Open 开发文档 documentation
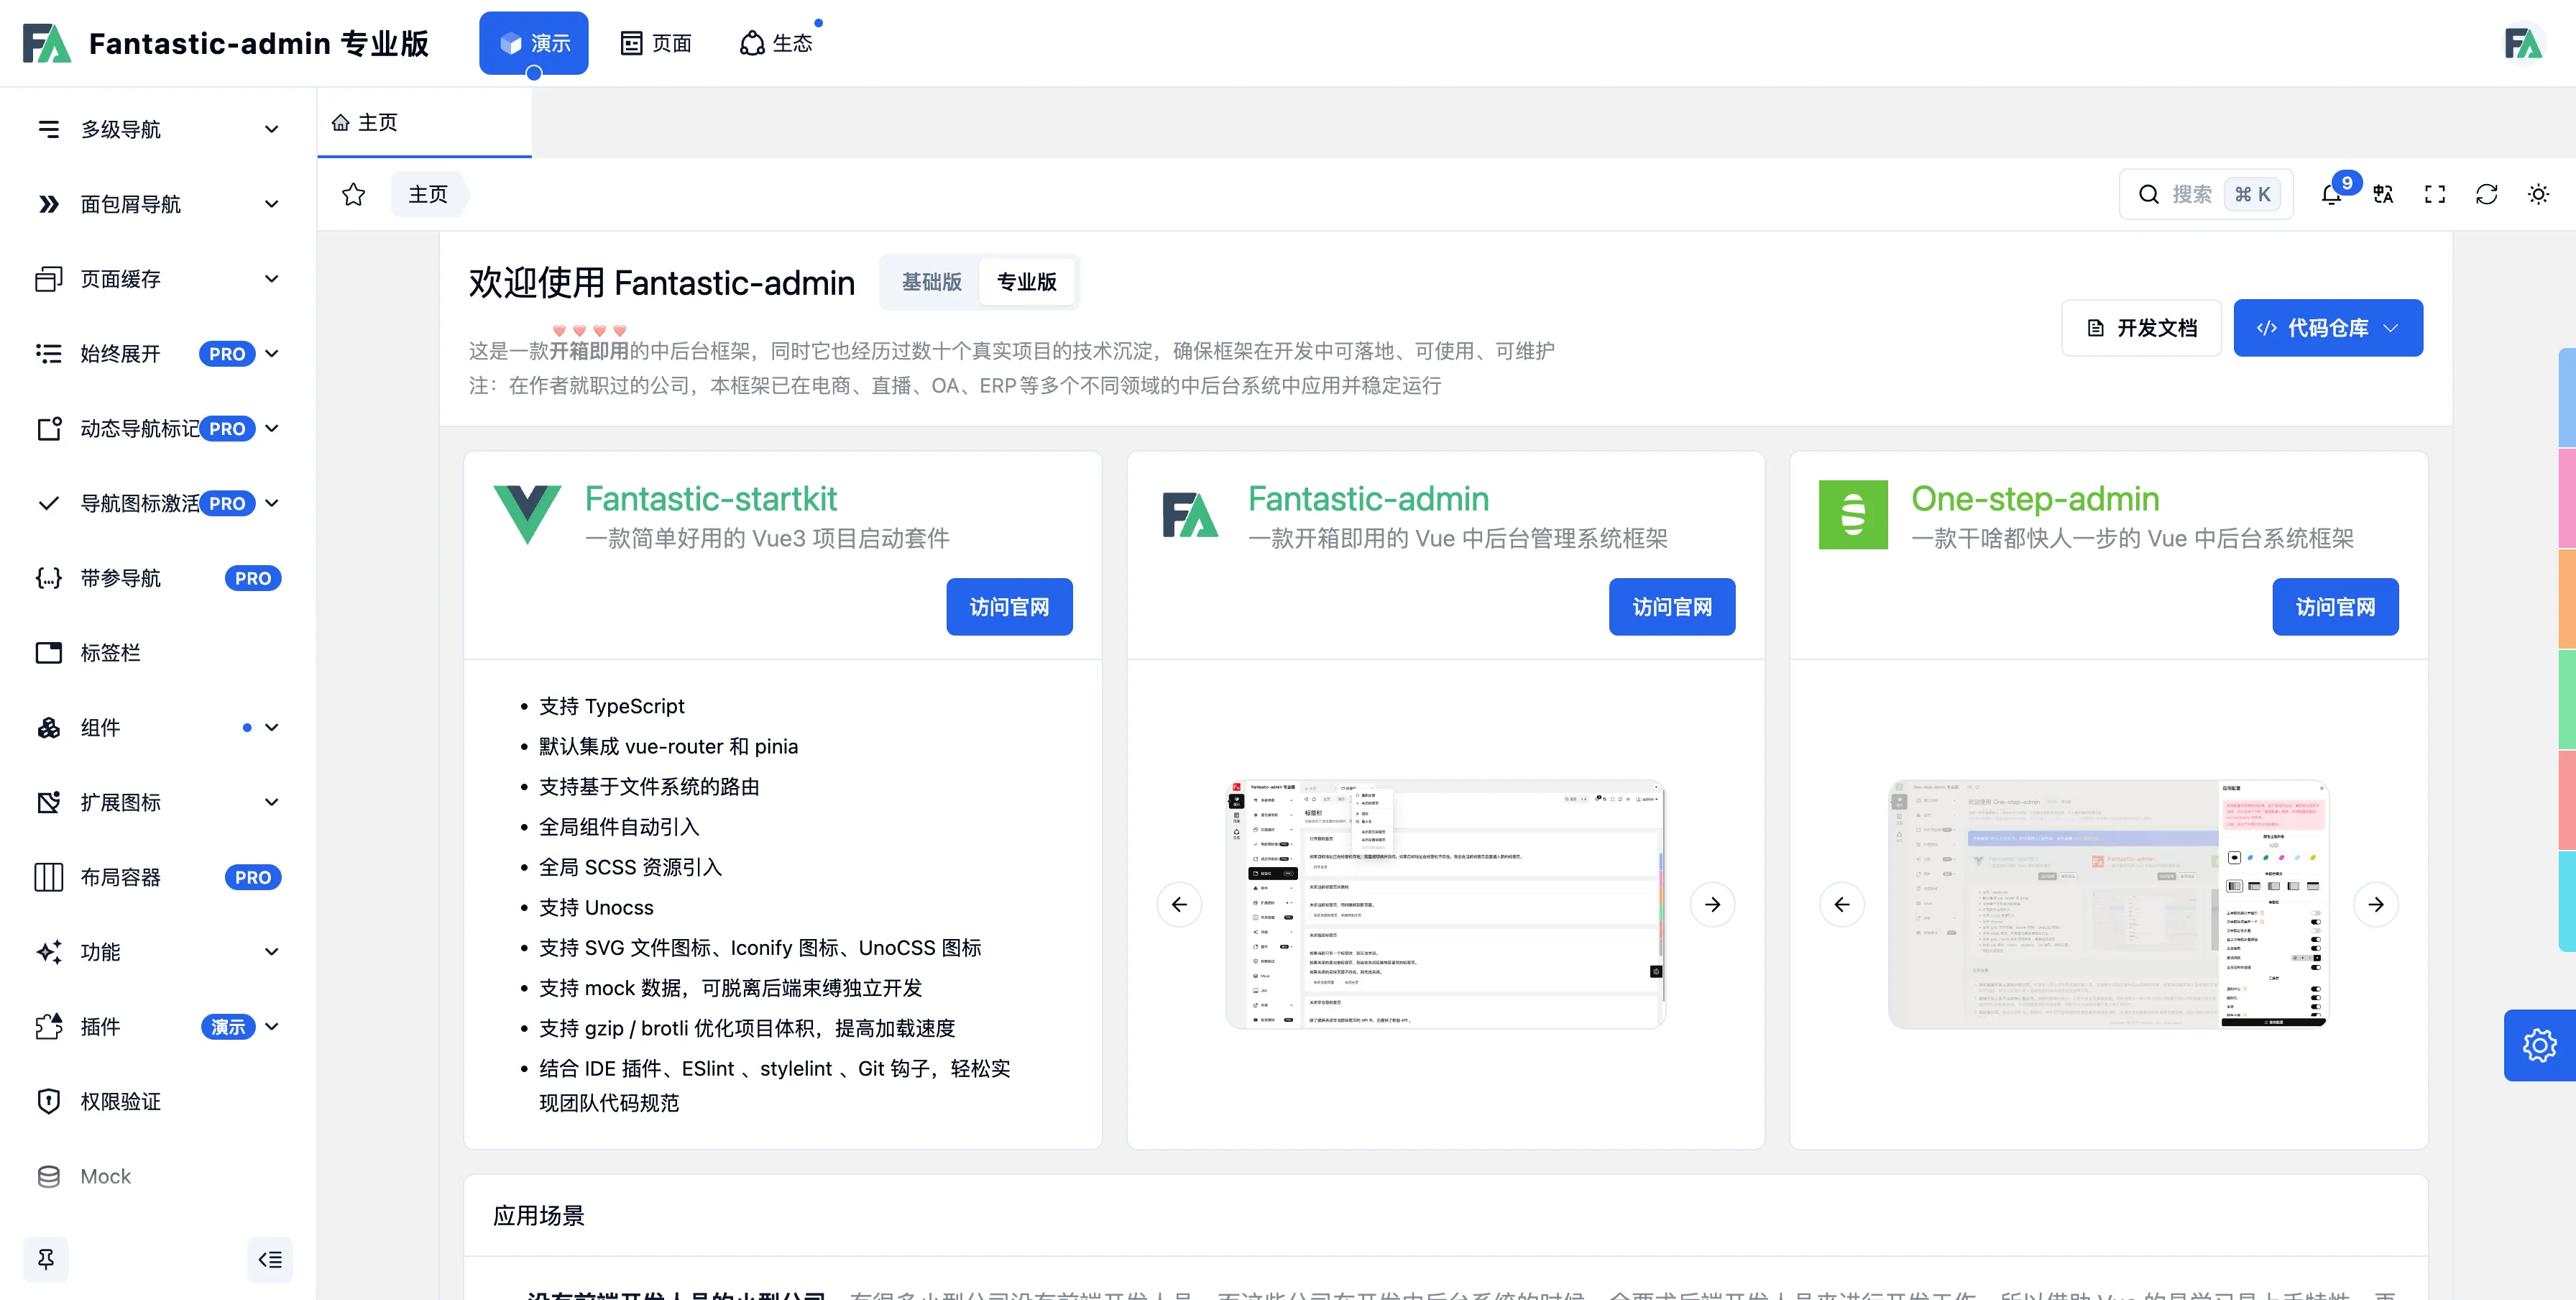 pos(2141,328)
